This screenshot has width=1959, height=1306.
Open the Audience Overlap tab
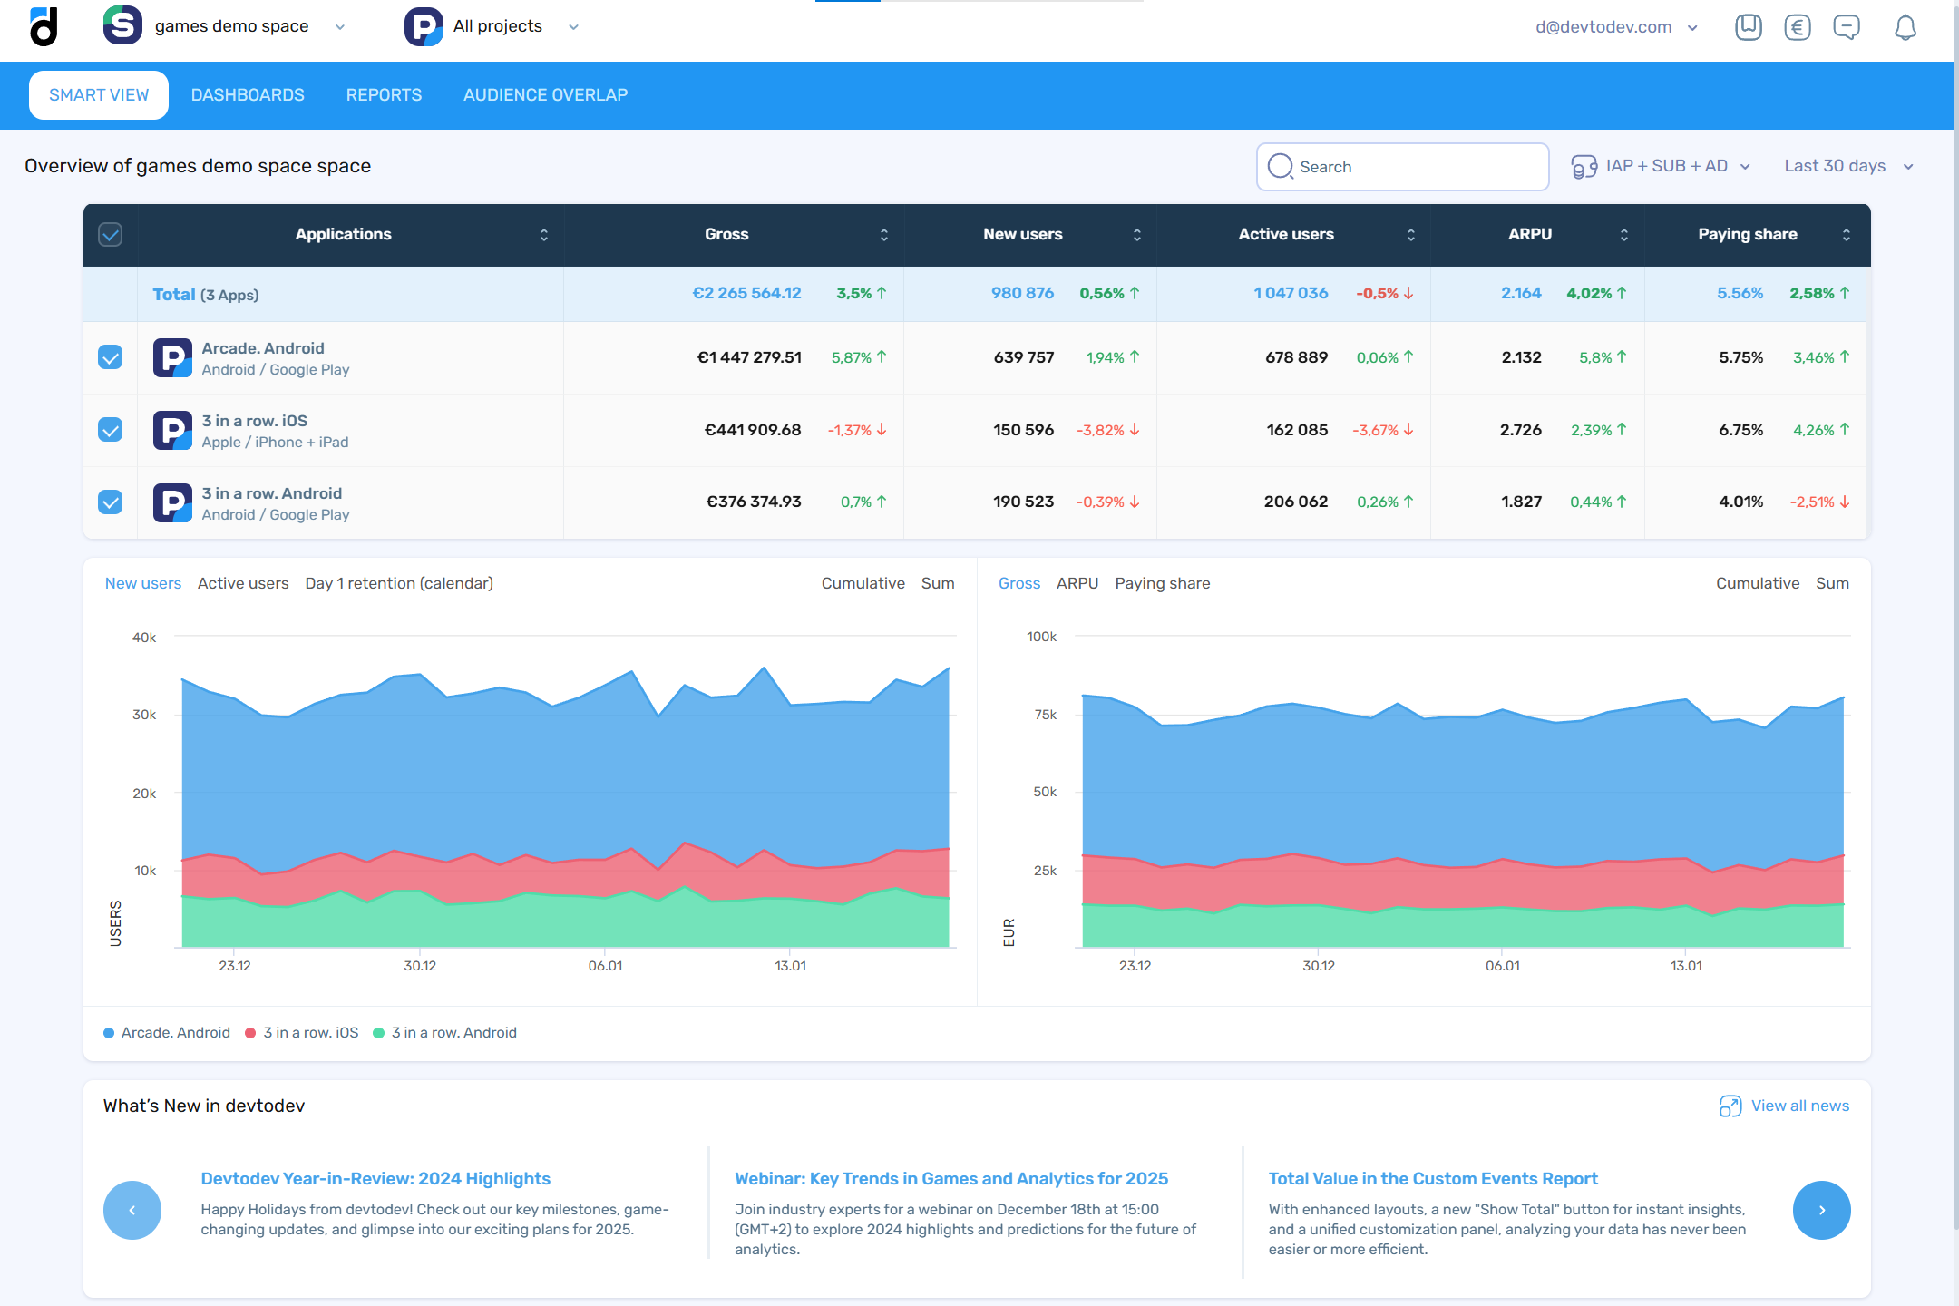(x=545, y=95)
